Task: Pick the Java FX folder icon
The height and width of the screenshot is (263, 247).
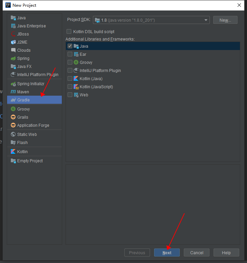Action: [13, 66]
